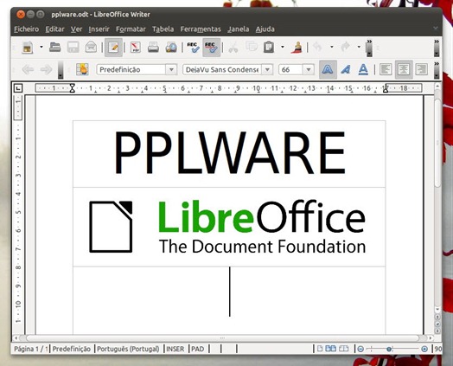453x366 pixels.
Task: Undo last action with the Undo arrow
Action: (x=317, y=46)
